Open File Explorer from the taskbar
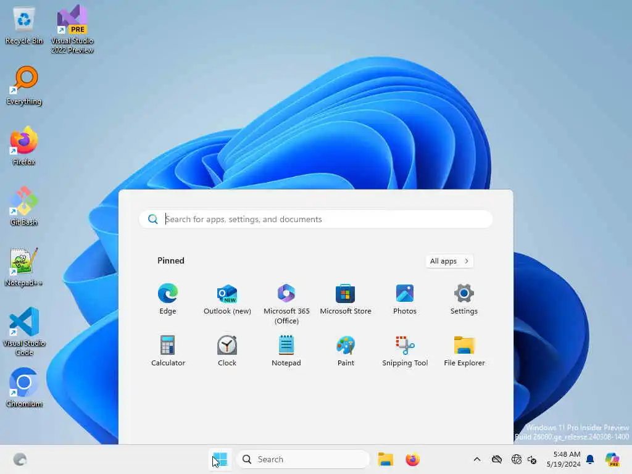Screen dimensions: 632x474 tap(385, 459)
